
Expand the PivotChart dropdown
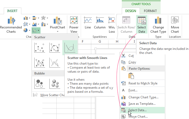click(57, 31)
